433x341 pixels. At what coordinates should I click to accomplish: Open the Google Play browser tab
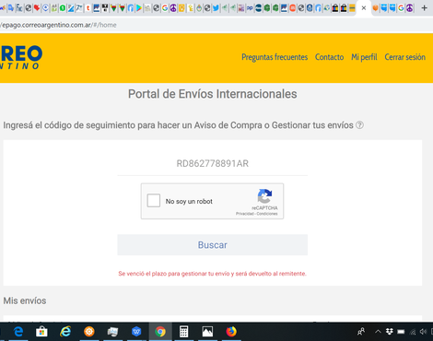click(139, 8)
